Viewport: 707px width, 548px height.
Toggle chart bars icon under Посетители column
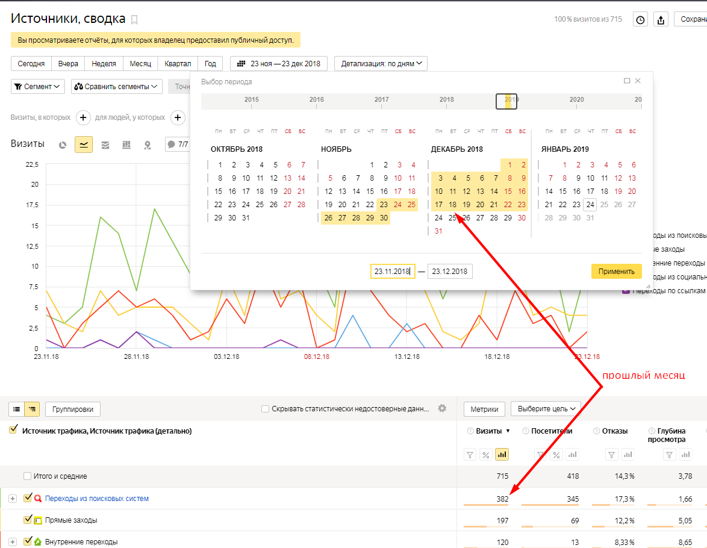click(573, 455)
